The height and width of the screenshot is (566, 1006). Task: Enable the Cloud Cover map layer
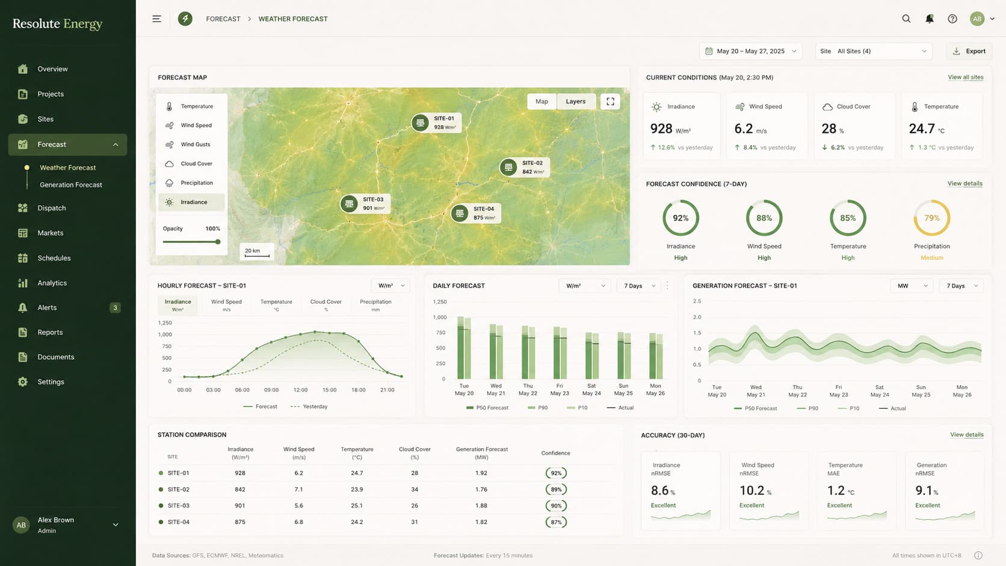pyautogui.click(x=191, y=164)
